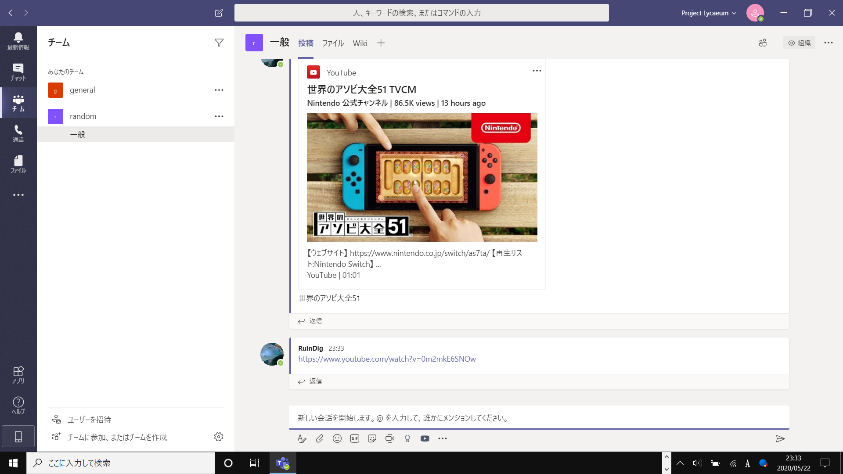Open the Activity (最新情報) bell icon
Viewport: 843px width, 474px height.
18,41
